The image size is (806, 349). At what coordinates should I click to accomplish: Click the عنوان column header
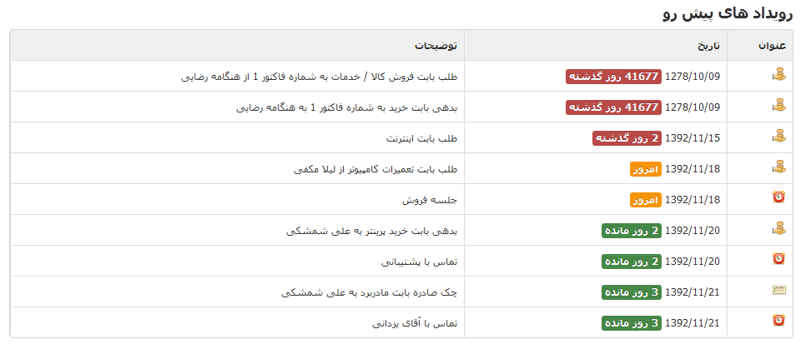pos(772,45)
